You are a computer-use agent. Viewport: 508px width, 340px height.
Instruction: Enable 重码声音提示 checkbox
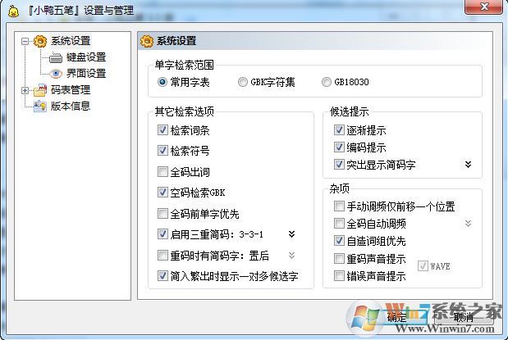pyautogui.click(x=339, y=258)
